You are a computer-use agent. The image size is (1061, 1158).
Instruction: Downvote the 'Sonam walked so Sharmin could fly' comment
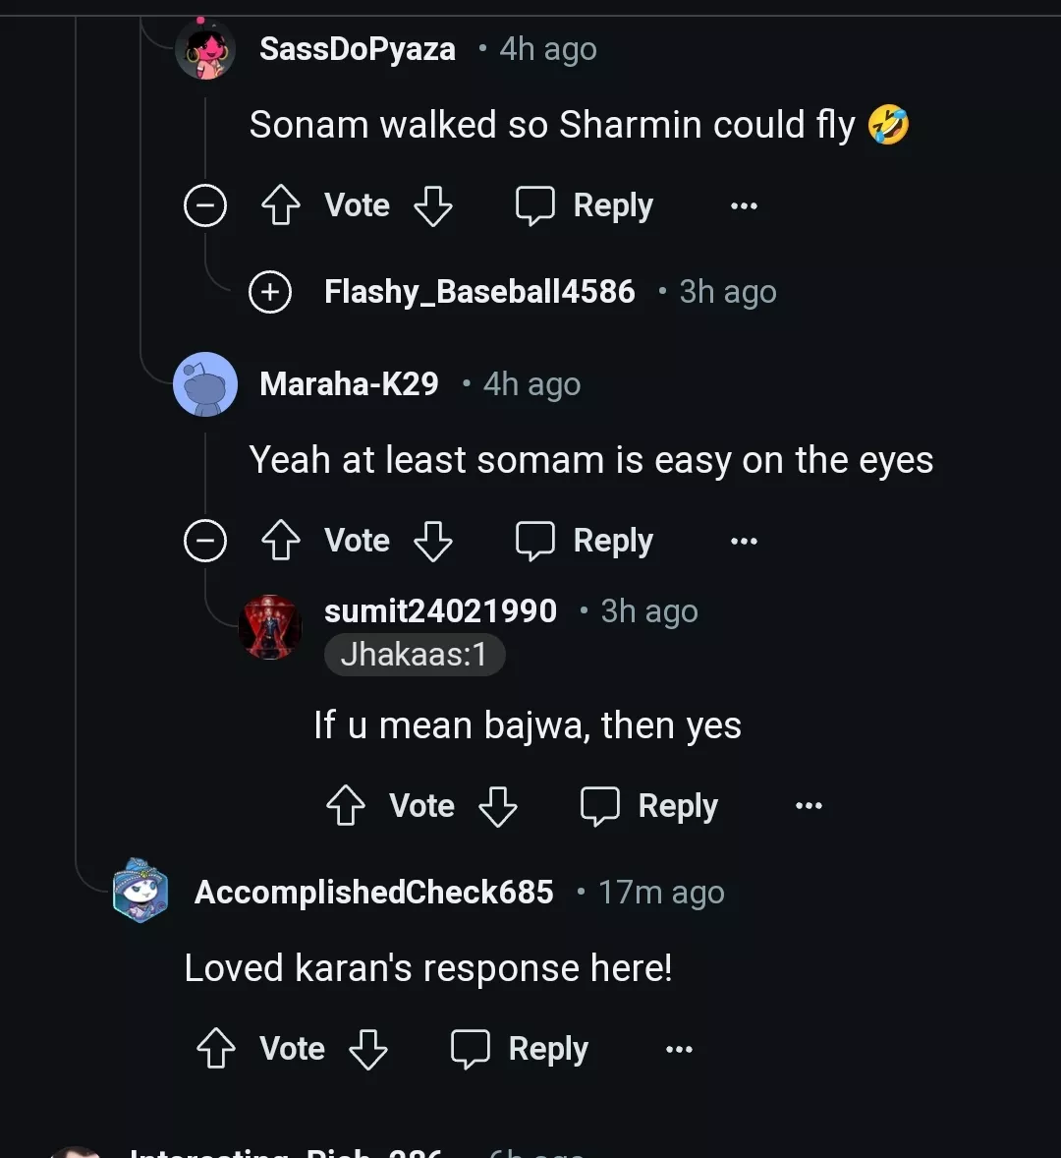click(x=433, y=205)
